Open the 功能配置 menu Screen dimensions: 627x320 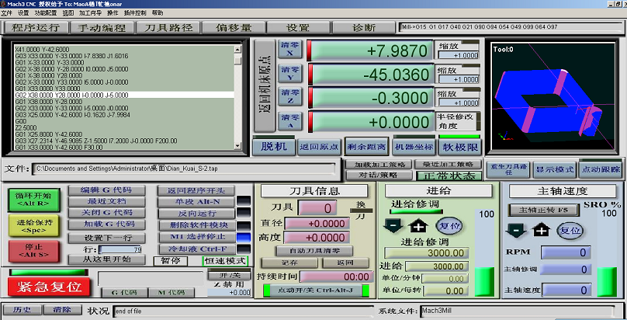pos(45,12)
